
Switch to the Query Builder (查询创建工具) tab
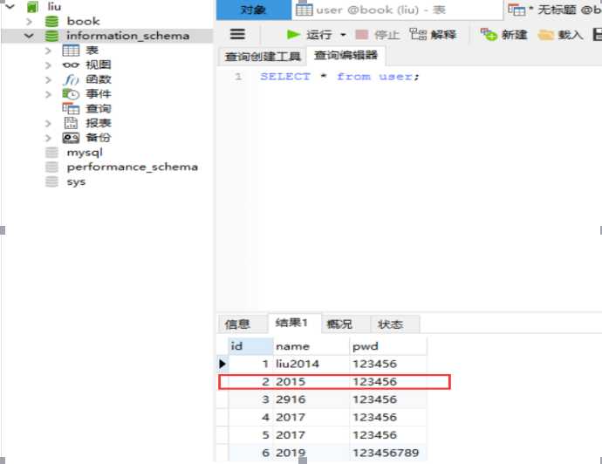pos(262,57)
